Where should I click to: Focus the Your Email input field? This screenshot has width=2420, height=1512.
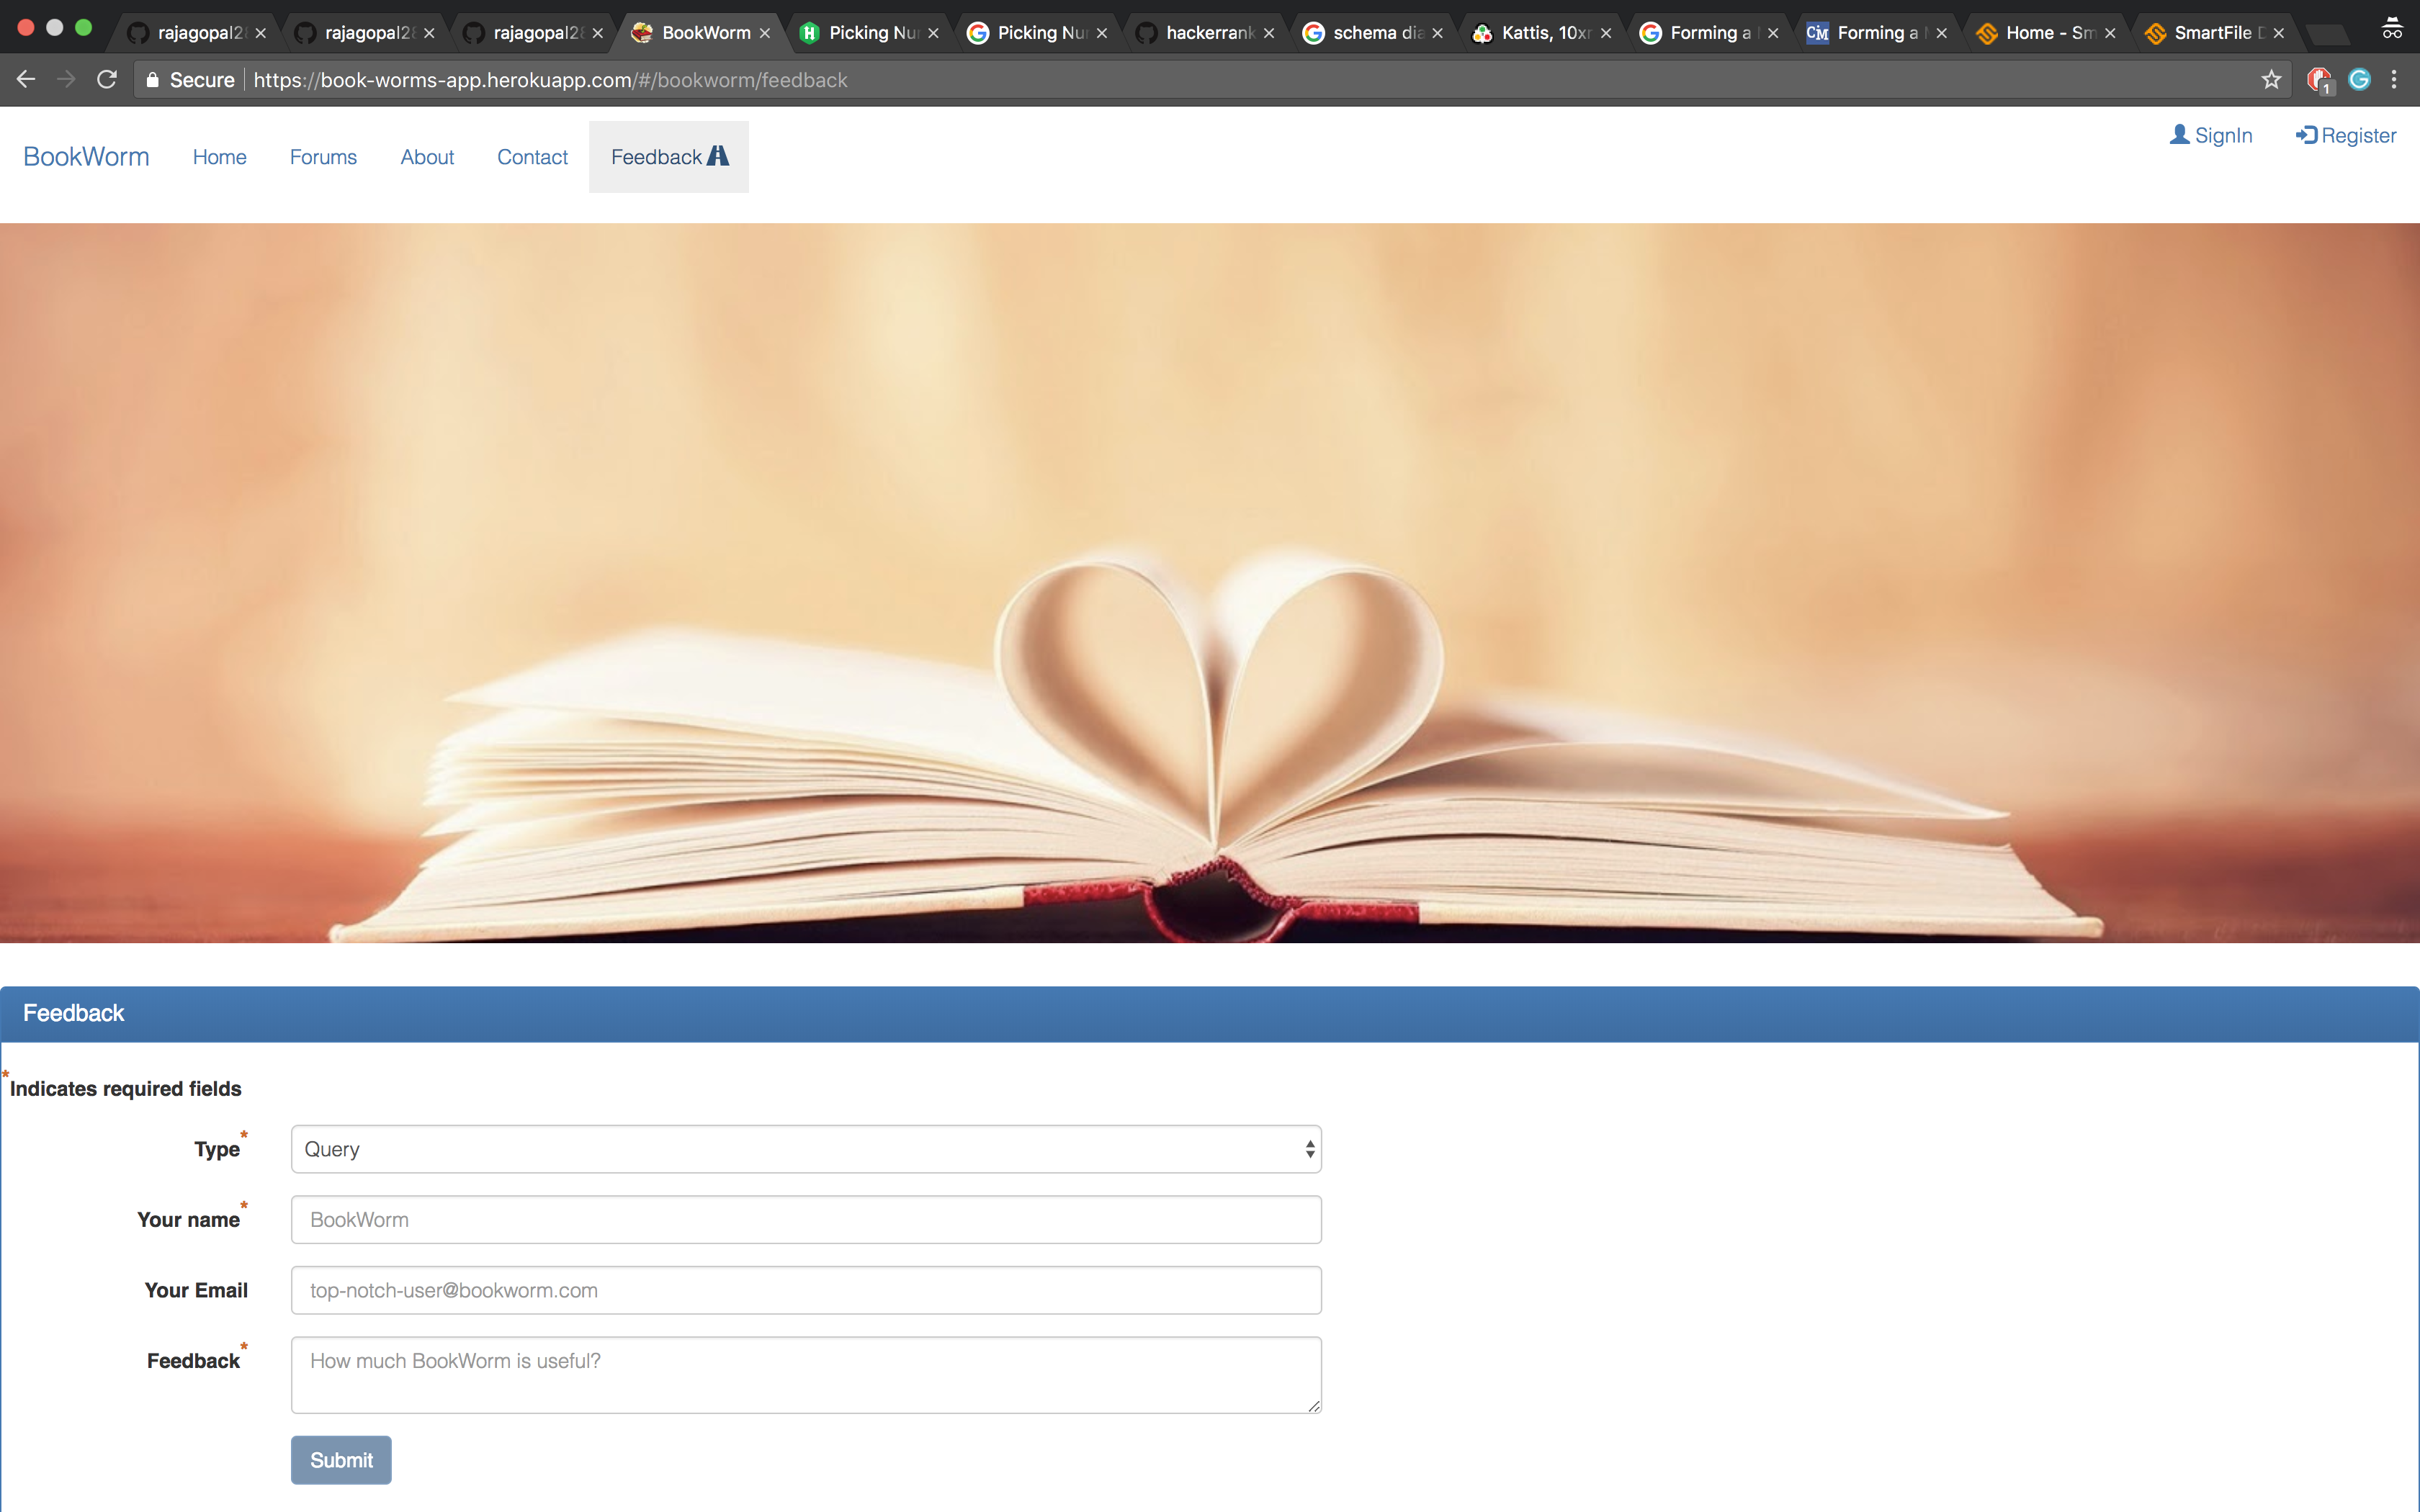coord(805,1290)
